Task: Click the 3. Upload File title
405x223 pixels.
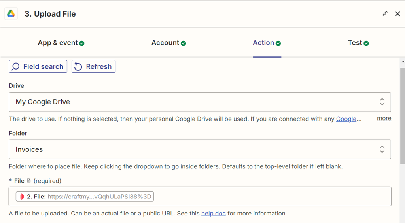Action: coord(50,14)
